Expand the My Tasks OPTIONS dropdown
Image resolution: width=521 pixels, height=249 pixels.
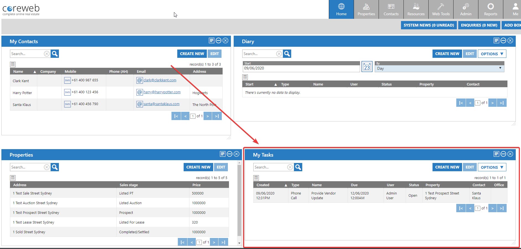tap(492, 167)
